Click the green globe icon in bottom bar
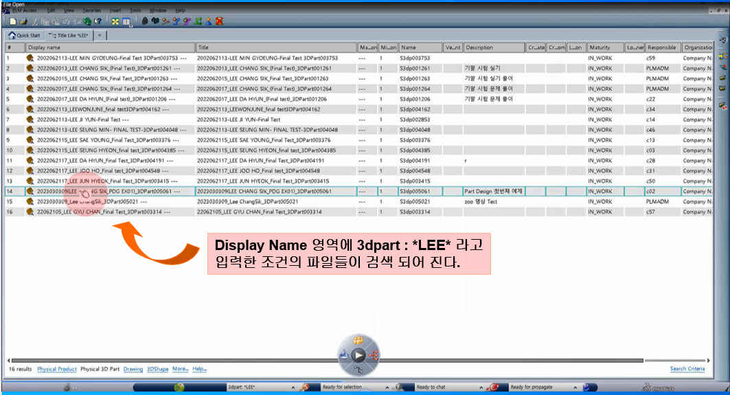The image size is (730, 395). (179, 387)
